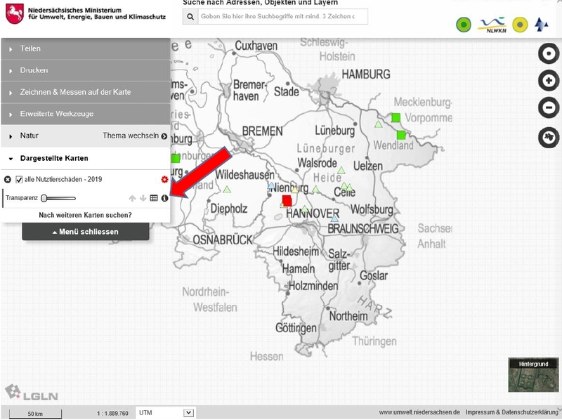Expand the Drucken section
562x420 pixels.
(34, 71)
